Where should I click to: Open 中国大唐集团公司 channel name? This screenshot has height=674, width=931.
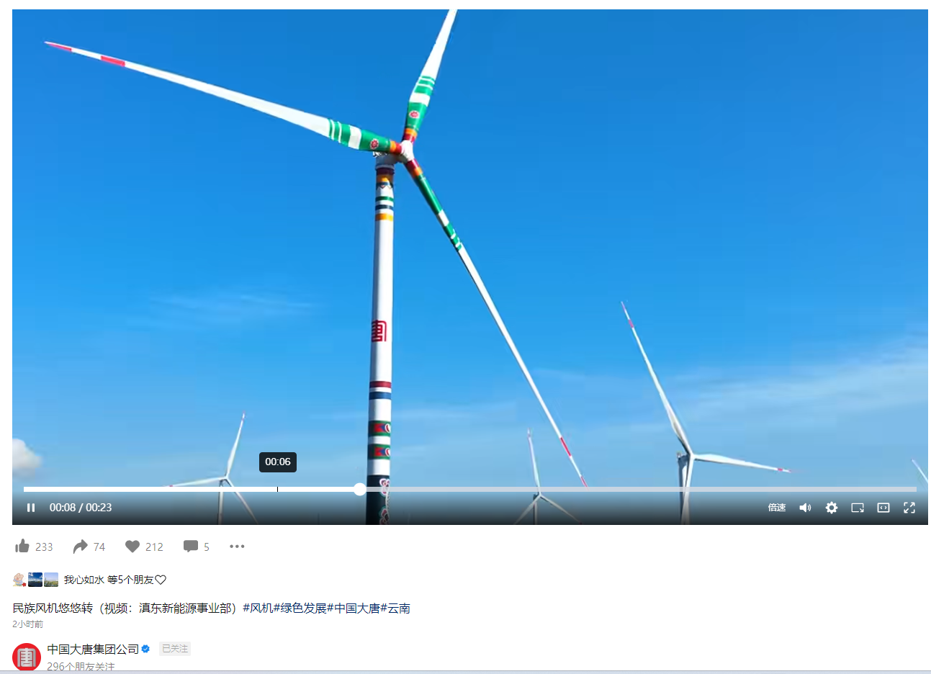[x=93, y=650]
